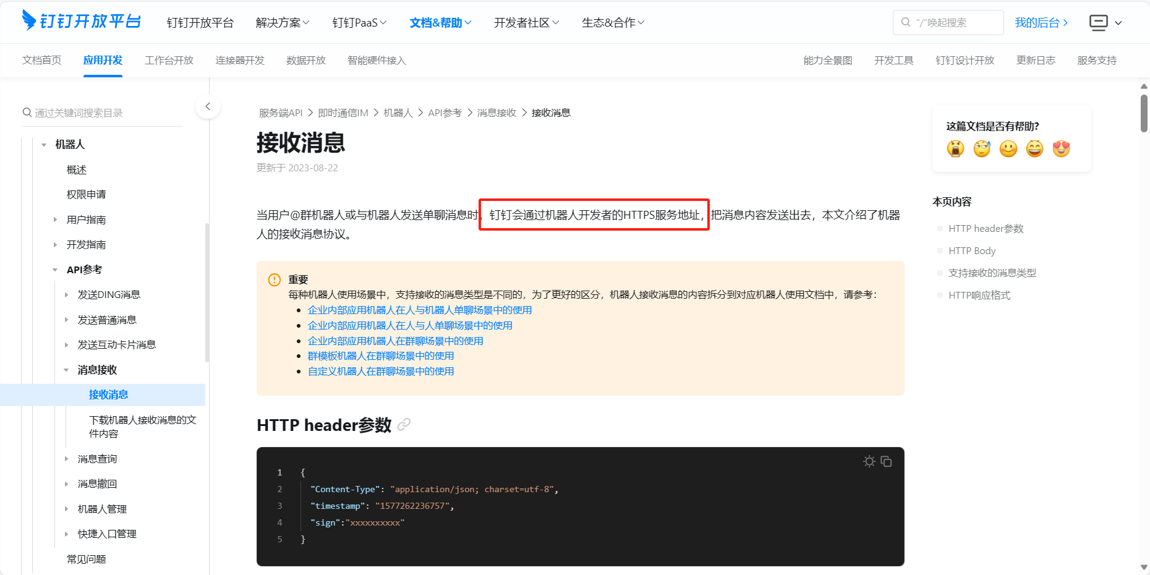Switch to the 数据开放 tab
The image size is (1150, 575).
(306, 60)
